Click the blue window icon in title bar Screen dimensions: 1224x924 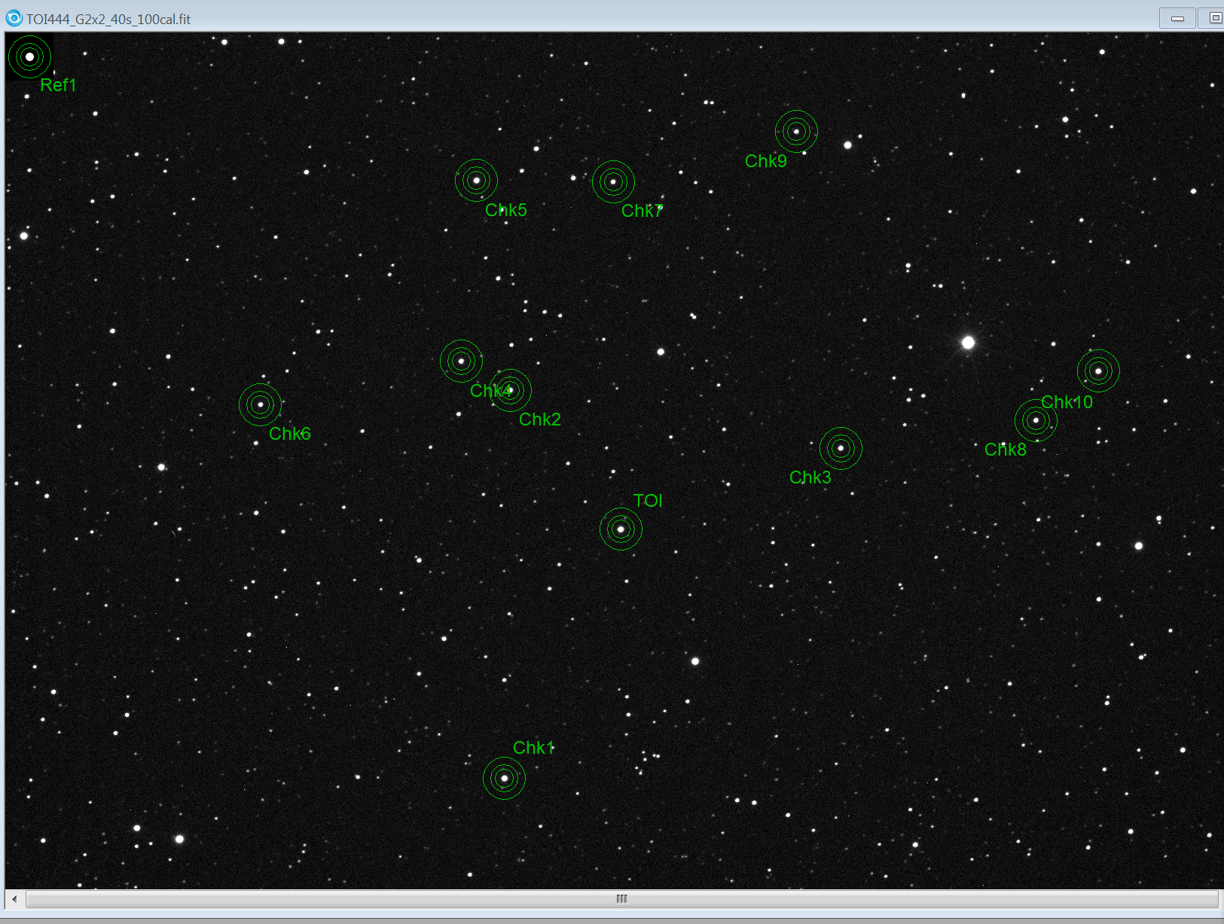14,18
